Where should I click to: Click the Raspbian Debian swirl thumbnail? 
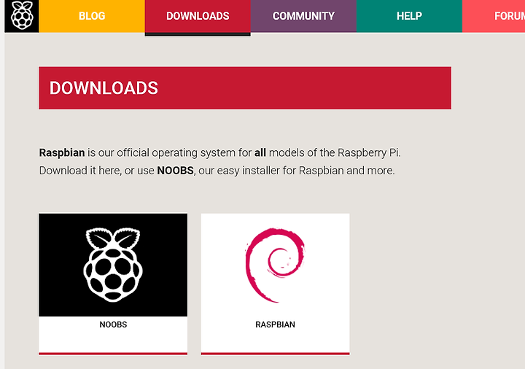coord(275,265)
